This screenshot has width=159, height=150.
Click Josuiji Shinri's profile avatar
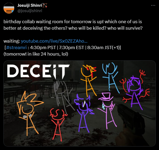[9, 8]
